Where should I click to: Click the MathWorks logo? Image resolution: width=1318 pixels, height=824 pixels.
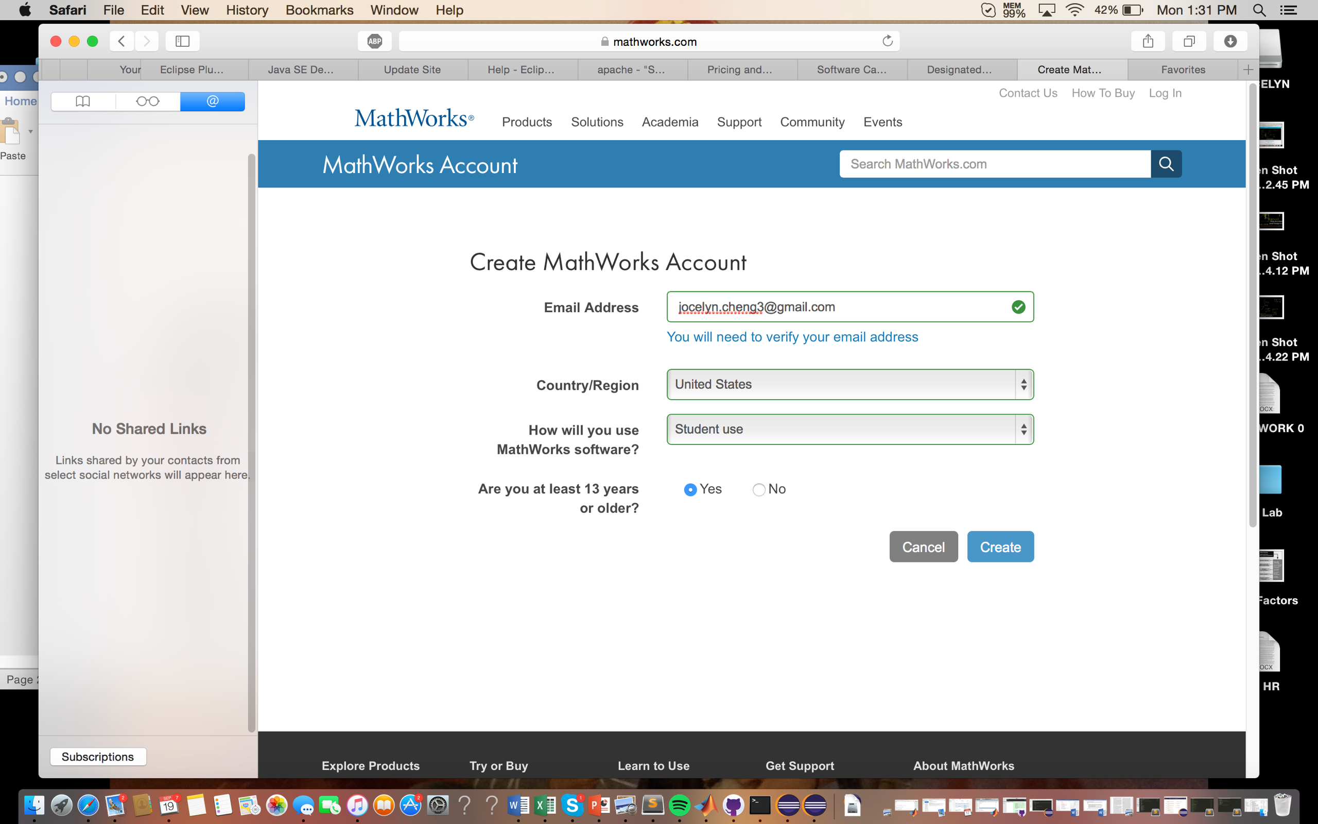414,118
